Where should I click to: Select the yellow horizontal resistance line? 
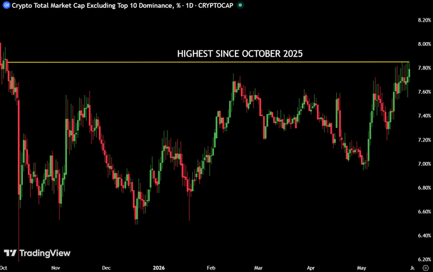click(208, 62)
